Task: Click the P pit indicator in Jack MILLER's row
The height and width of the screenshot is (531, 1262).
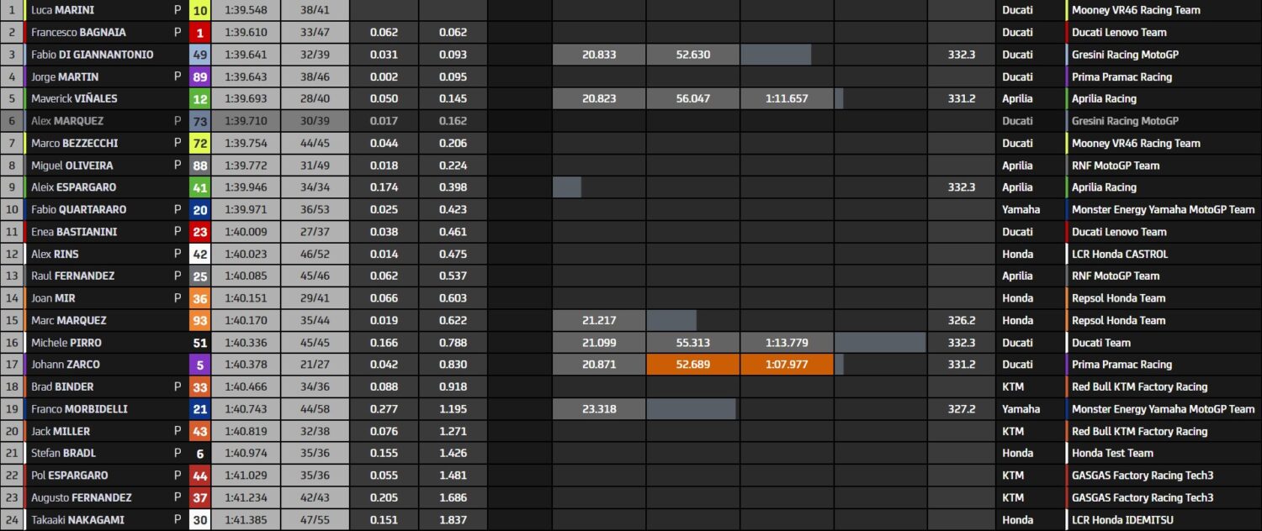Action: (x=178, y=431)
